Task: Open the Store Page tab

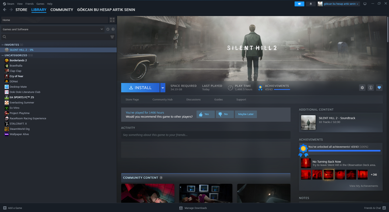Action: pyautogui.click(x=132, y=99)
